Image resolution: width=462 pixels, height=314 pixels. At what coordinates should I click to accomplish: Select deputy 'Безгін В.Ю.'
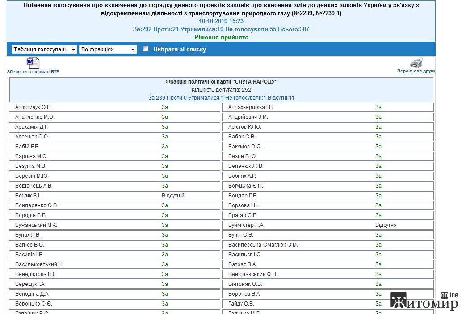coord(242,156)
